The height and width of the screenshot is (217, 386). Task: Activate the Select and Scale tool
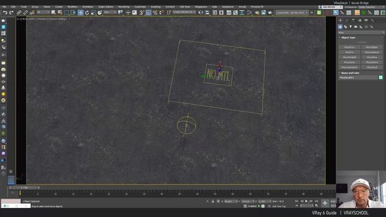[93, 13]
